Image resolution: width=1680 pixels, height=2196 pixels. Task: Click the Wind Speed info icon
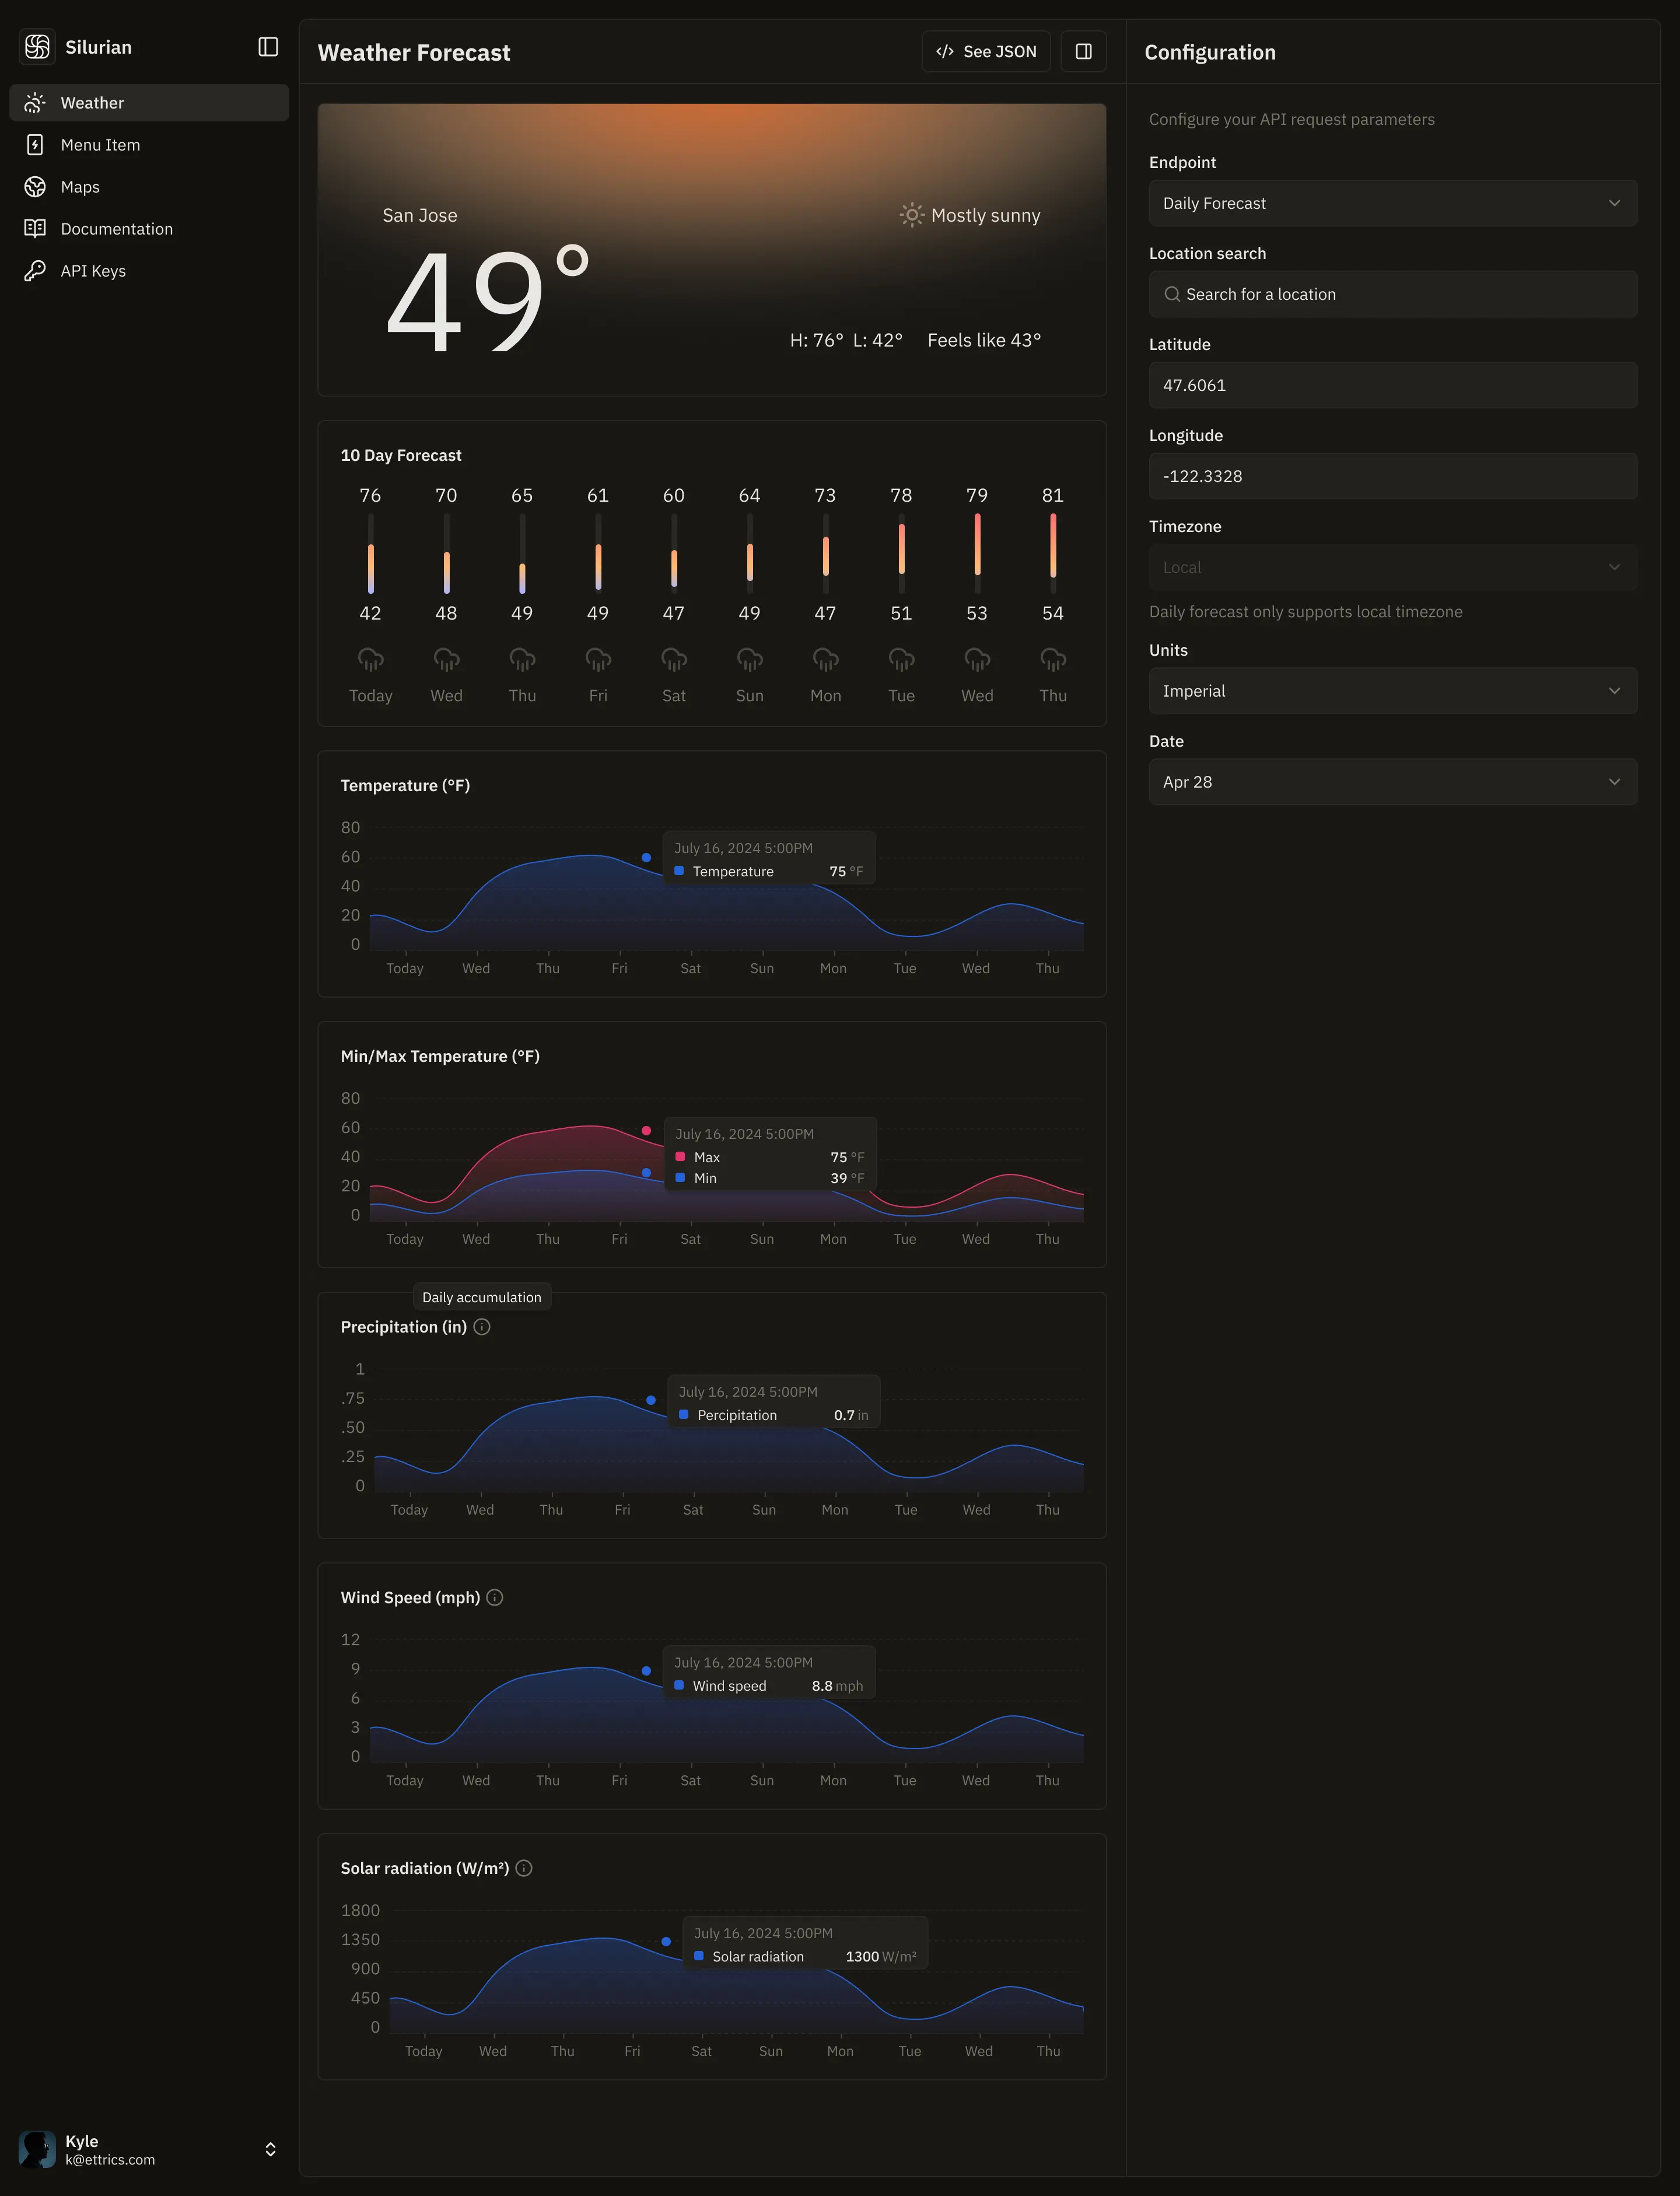tap(495, 1598)
